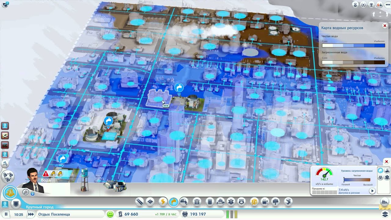Viewport: 391px width, 220px height.
Task: Open the city shield icon
Action: tap(16, 204)
